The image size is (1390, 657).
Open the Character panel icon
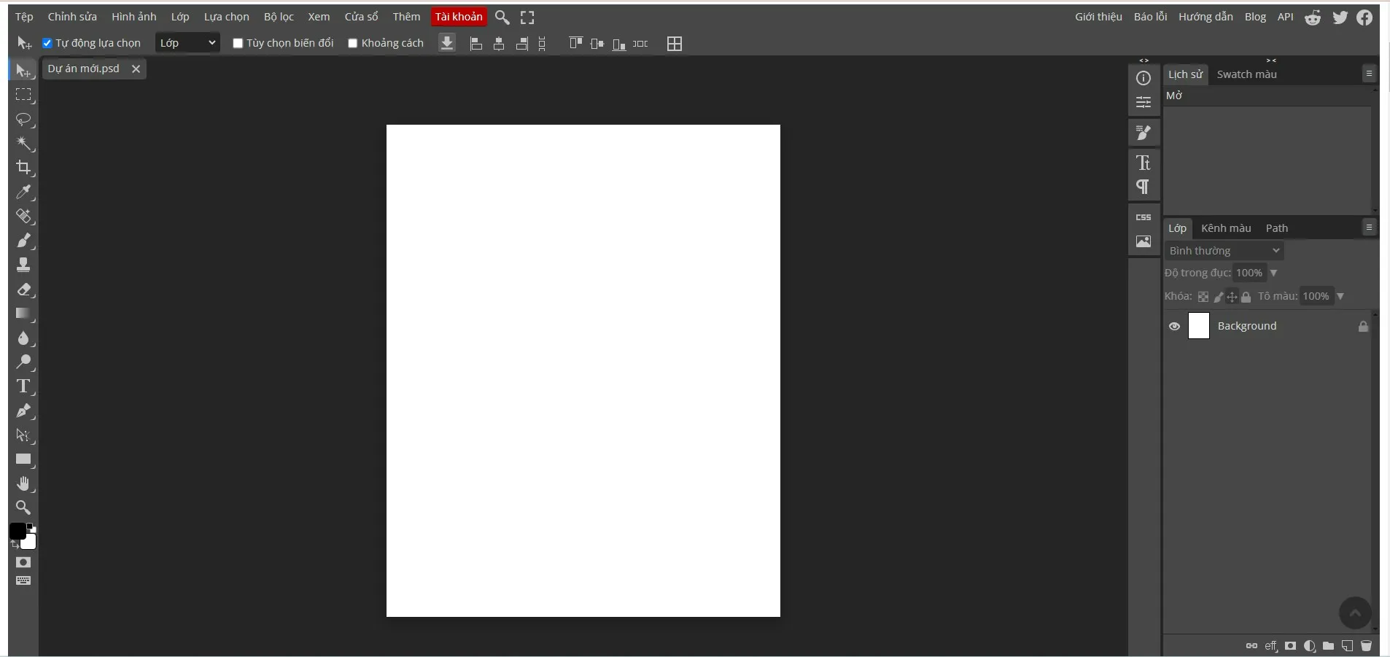[x=1144, y=163]
